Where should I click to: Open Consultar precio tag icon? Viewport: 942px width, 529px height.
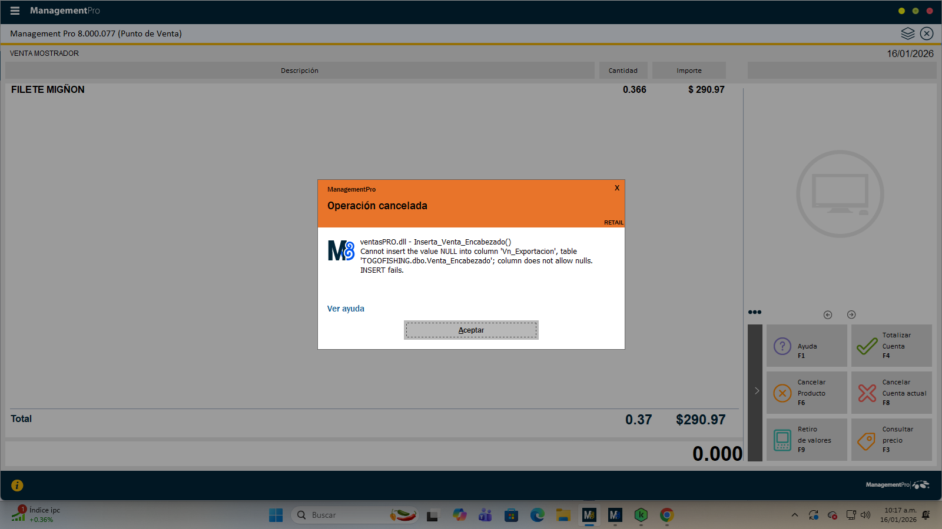point(867,440)
